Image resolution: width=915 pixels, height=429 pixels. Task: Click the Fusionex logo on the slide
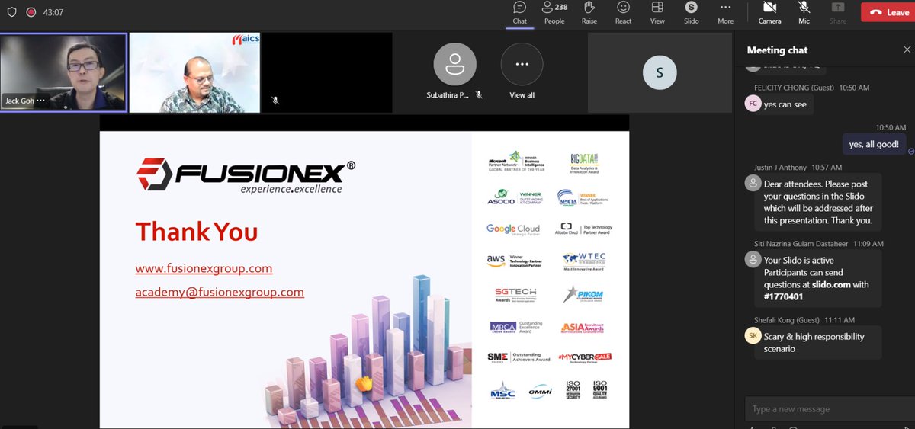246,176
